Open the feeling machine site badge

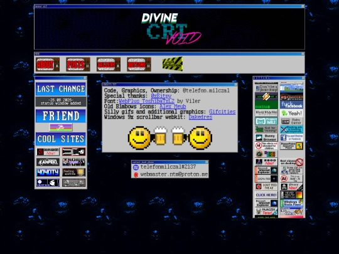[73, 172]
